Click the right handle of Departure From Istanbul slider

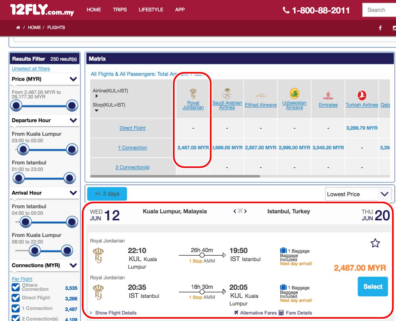click(70, 178)
